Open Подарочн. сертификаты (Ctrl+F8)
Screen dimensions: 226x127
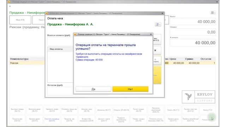(x=121, y=120)
